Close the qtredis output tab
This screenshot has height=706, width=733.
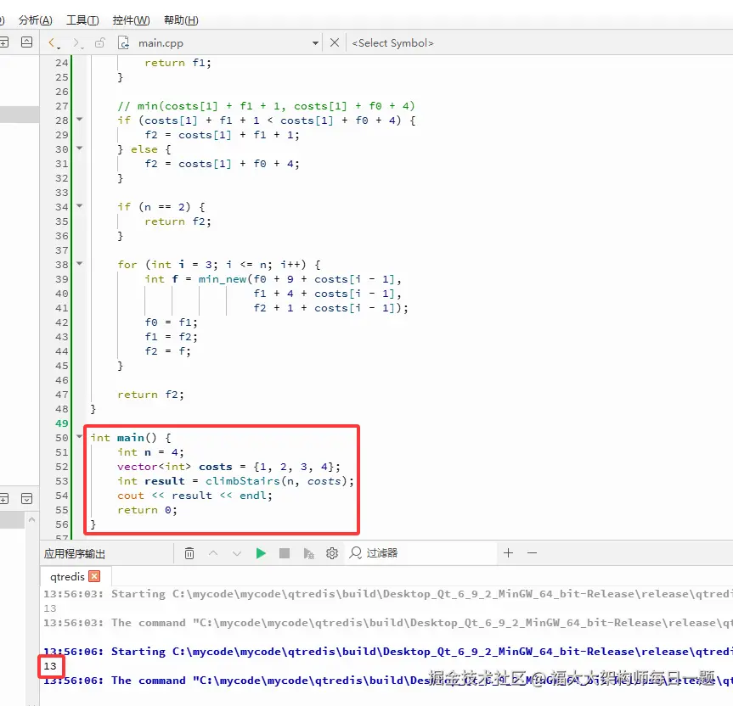click(94, 576)
